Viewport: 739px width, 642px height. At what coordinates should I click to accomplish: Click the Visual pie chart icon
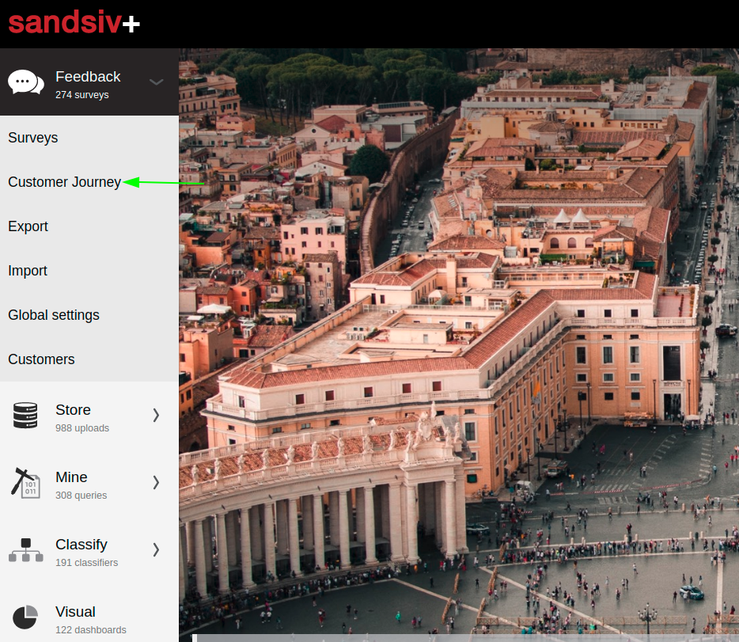(x=25, y=617)
